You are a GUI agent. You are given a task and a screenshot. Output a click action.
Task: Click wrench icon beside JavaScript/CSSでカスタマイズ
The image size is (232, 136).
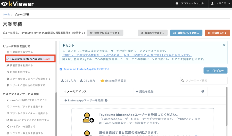pyautogui.click(x=8, y=100)
